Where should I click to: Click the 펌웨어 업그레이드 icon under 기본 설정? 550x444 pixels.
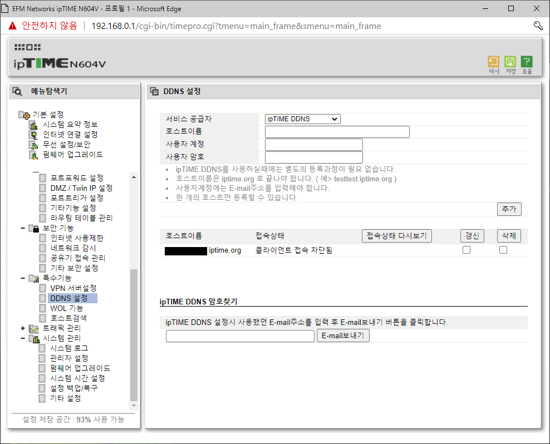tap(33, 155)
